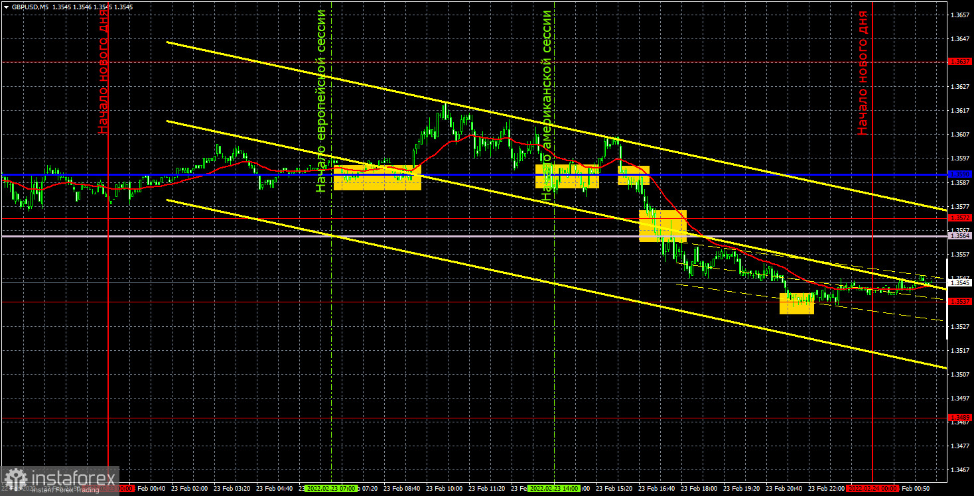974x496 pixels.
Task: Select the yellow signal box on 1.3537 level
Action: [x=796, y=303]
